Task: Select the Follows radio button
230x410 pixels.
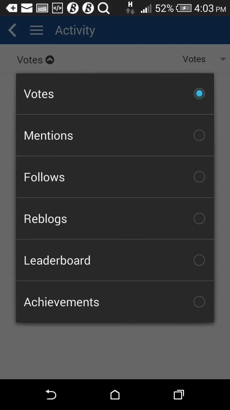Action: click(x=199, y=177)
